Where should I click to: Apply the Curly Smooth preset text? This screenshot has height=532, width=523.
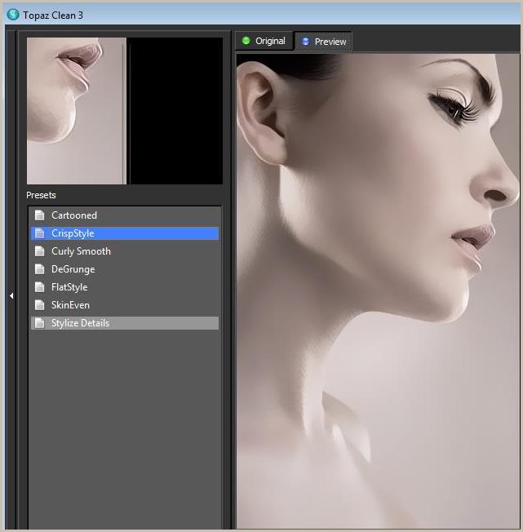(81, 251)
